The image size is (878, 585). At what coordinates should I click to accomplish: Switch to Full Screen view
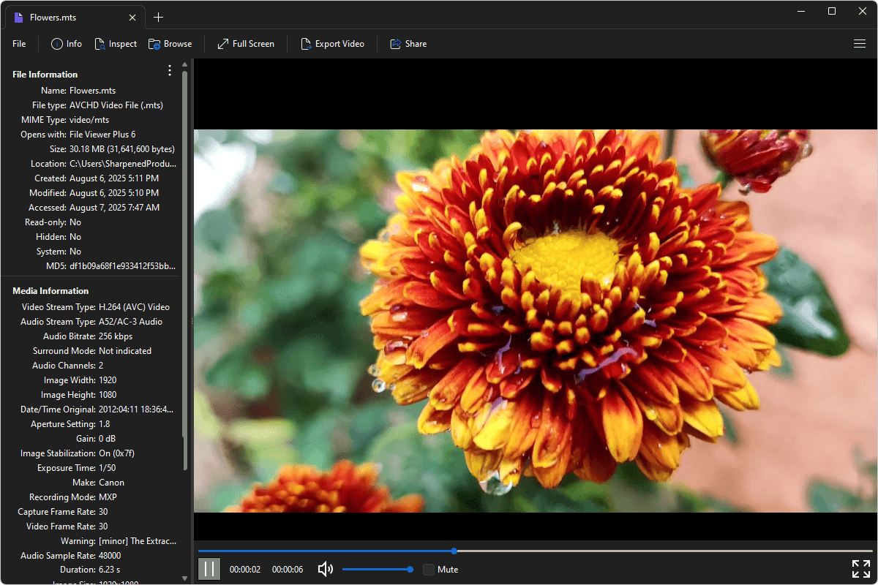[x=246, y=44]
